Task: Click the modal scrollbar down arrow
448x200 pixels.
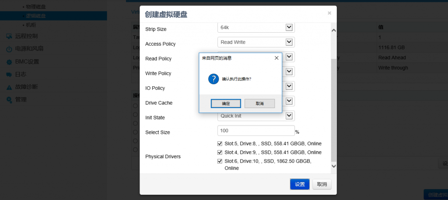Action: tap(334, 166)
